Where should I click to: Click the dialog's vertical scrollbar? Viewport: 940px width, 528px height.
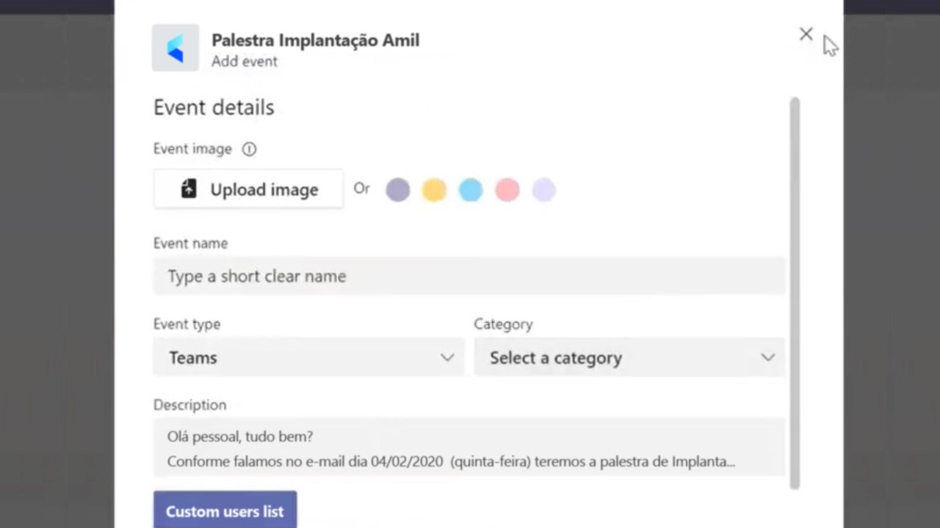pyautogui.click(x=795, y=293)
